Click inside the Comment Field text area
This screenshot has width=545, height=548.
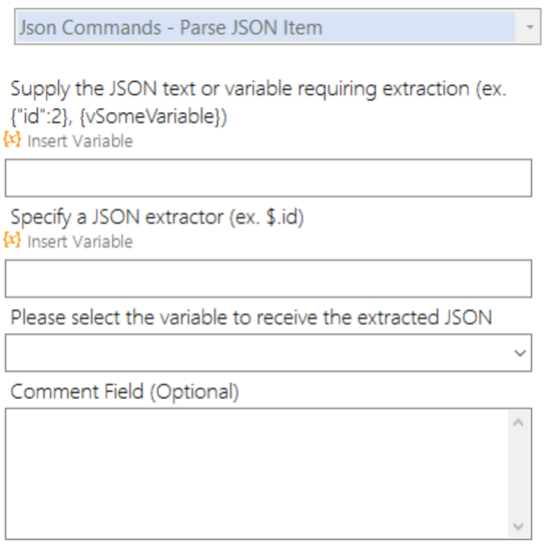point(256,473)
